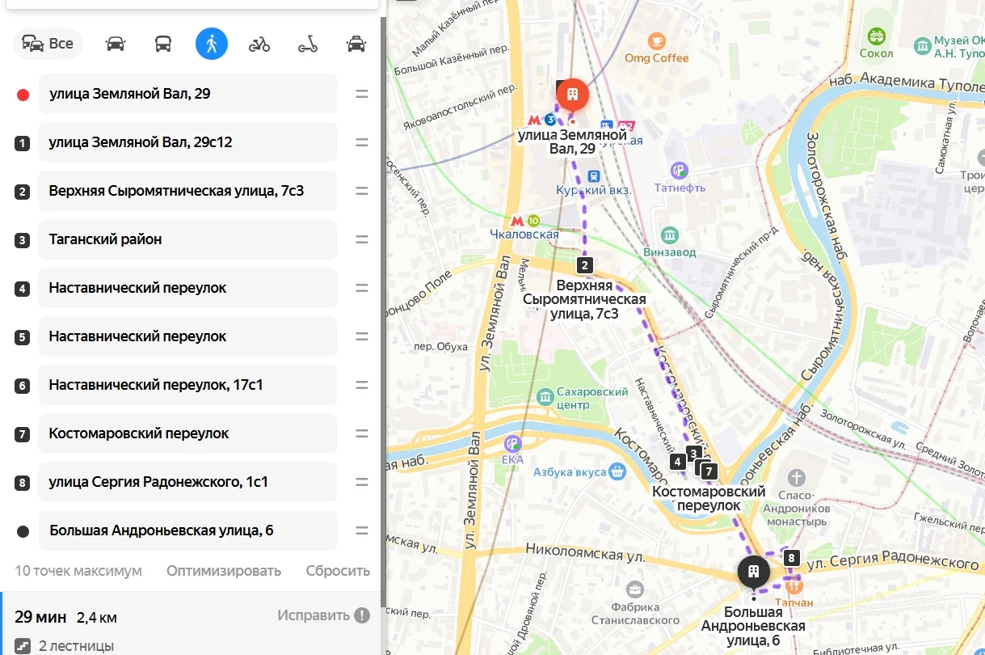
Task: Click 'Сбросить' to reset the route
Action: coord(338,571)
